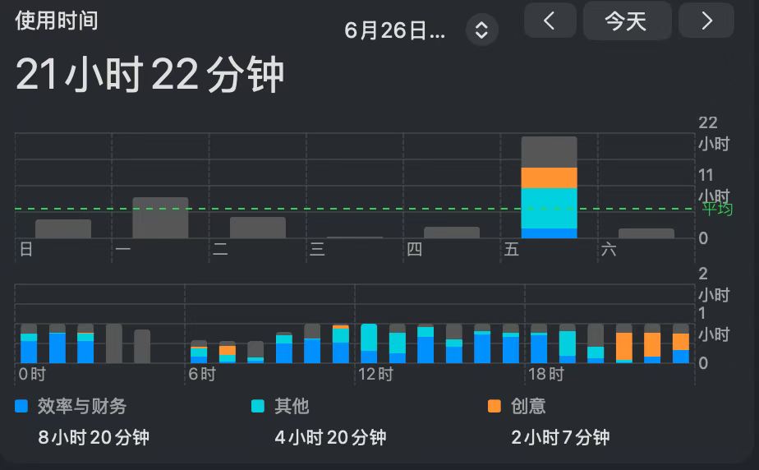Select the 五 (Friday) stacked usage bar
759x470 pixels.
(549, 187)
